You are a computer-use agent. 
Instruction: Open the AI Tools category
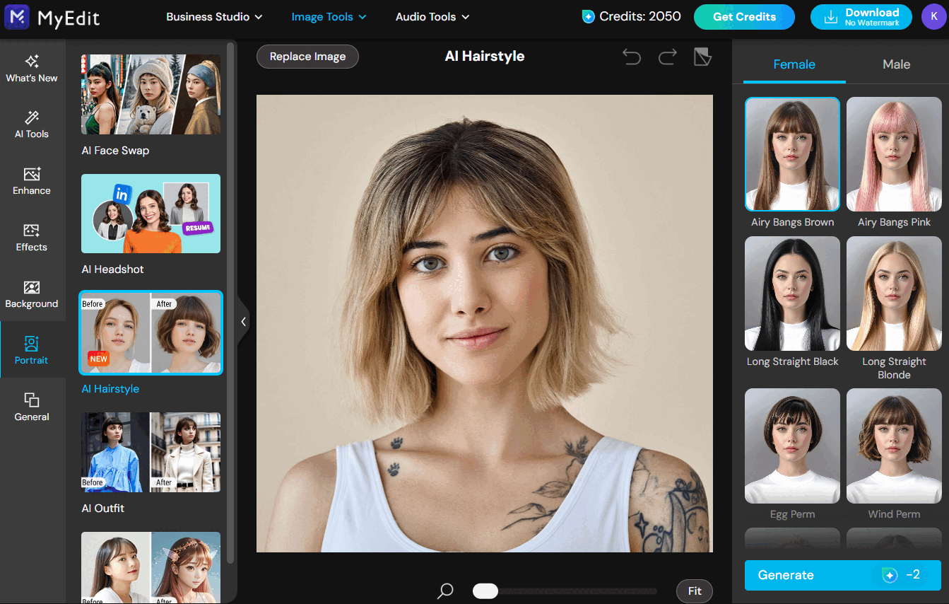(x=32, y=124)
